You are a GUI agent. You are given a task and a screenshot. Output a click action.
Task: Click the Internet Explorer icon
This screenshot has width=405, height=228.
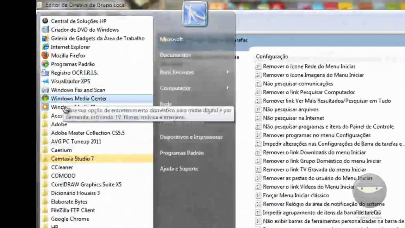[x=45, y=47]
